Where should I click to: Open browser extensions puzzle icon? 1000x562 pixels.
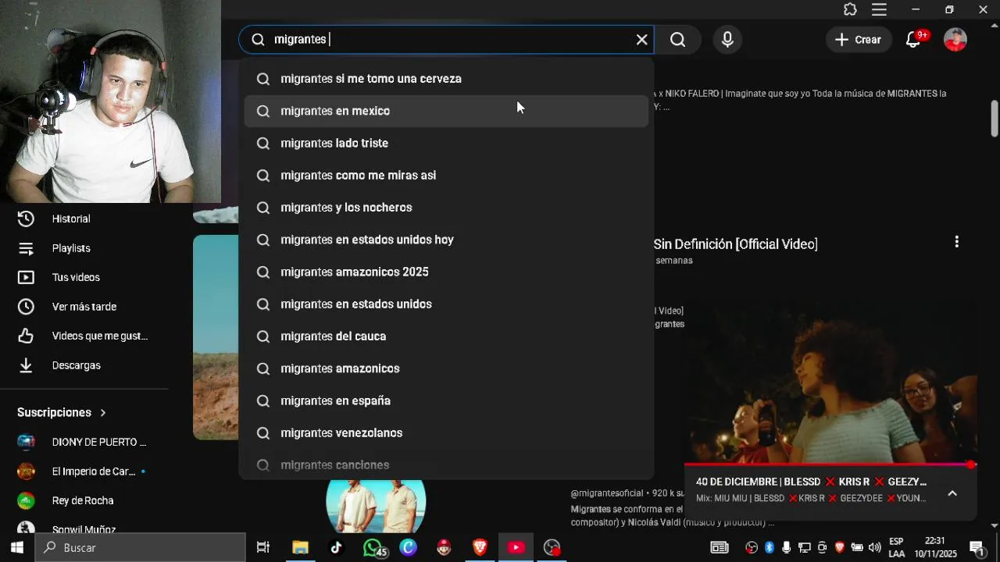850,9
